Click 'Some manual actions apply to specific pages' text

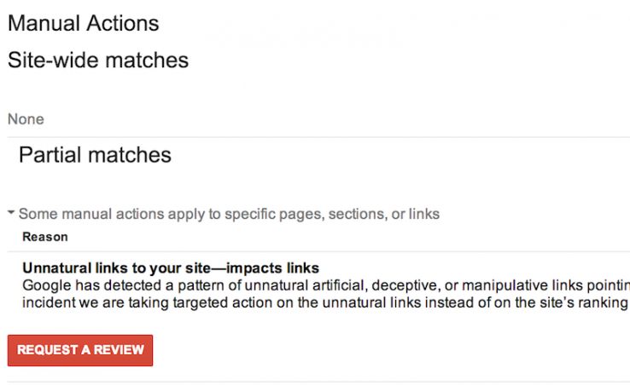click(229, 215)
